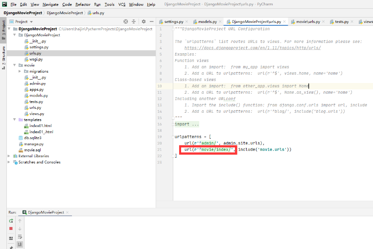Open the Run menu
Screen dimensions: 373x249
97,4
